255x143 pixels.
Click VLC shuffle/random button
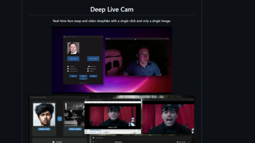coord(109,132)
